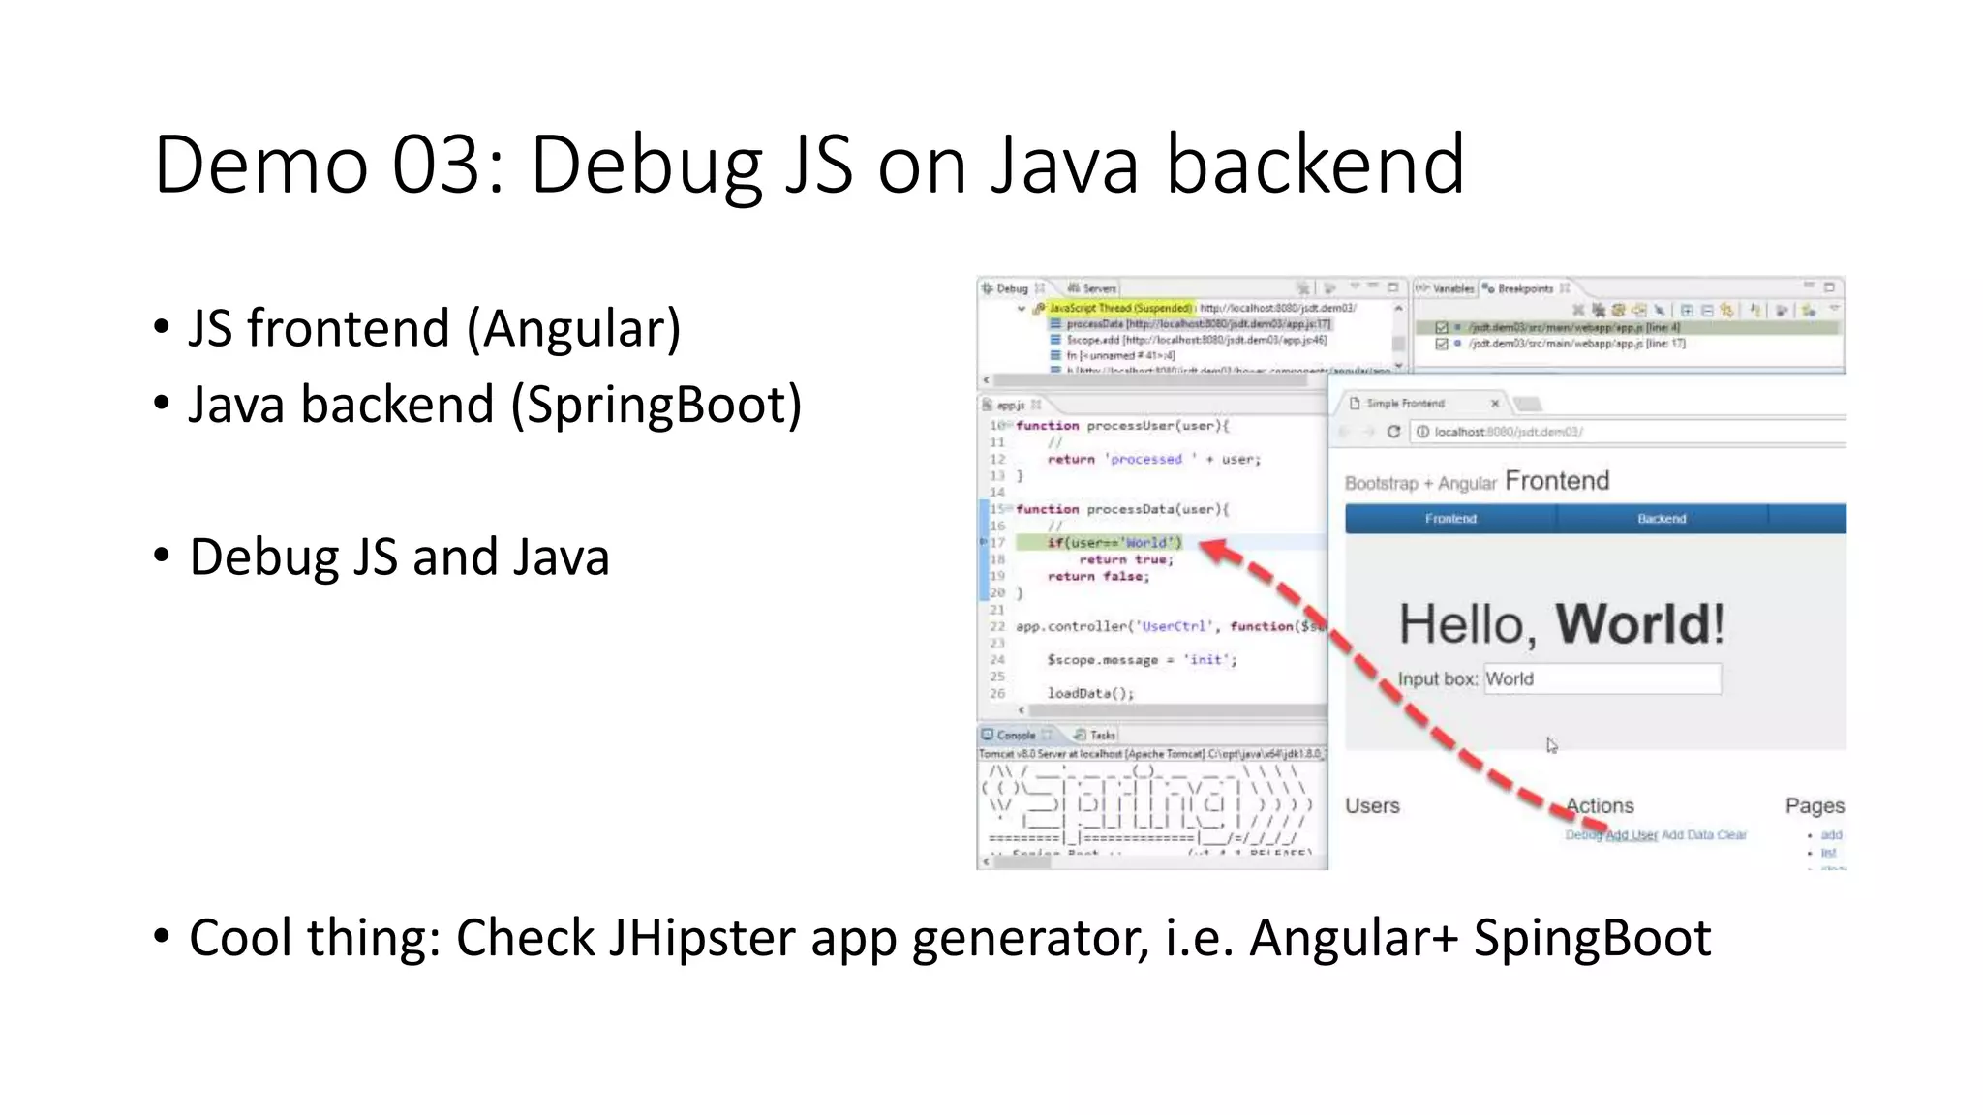Close the Debug view tab
Image resolution: width=1983 pixels, height=1115 pixels.
pos(1040,288)
